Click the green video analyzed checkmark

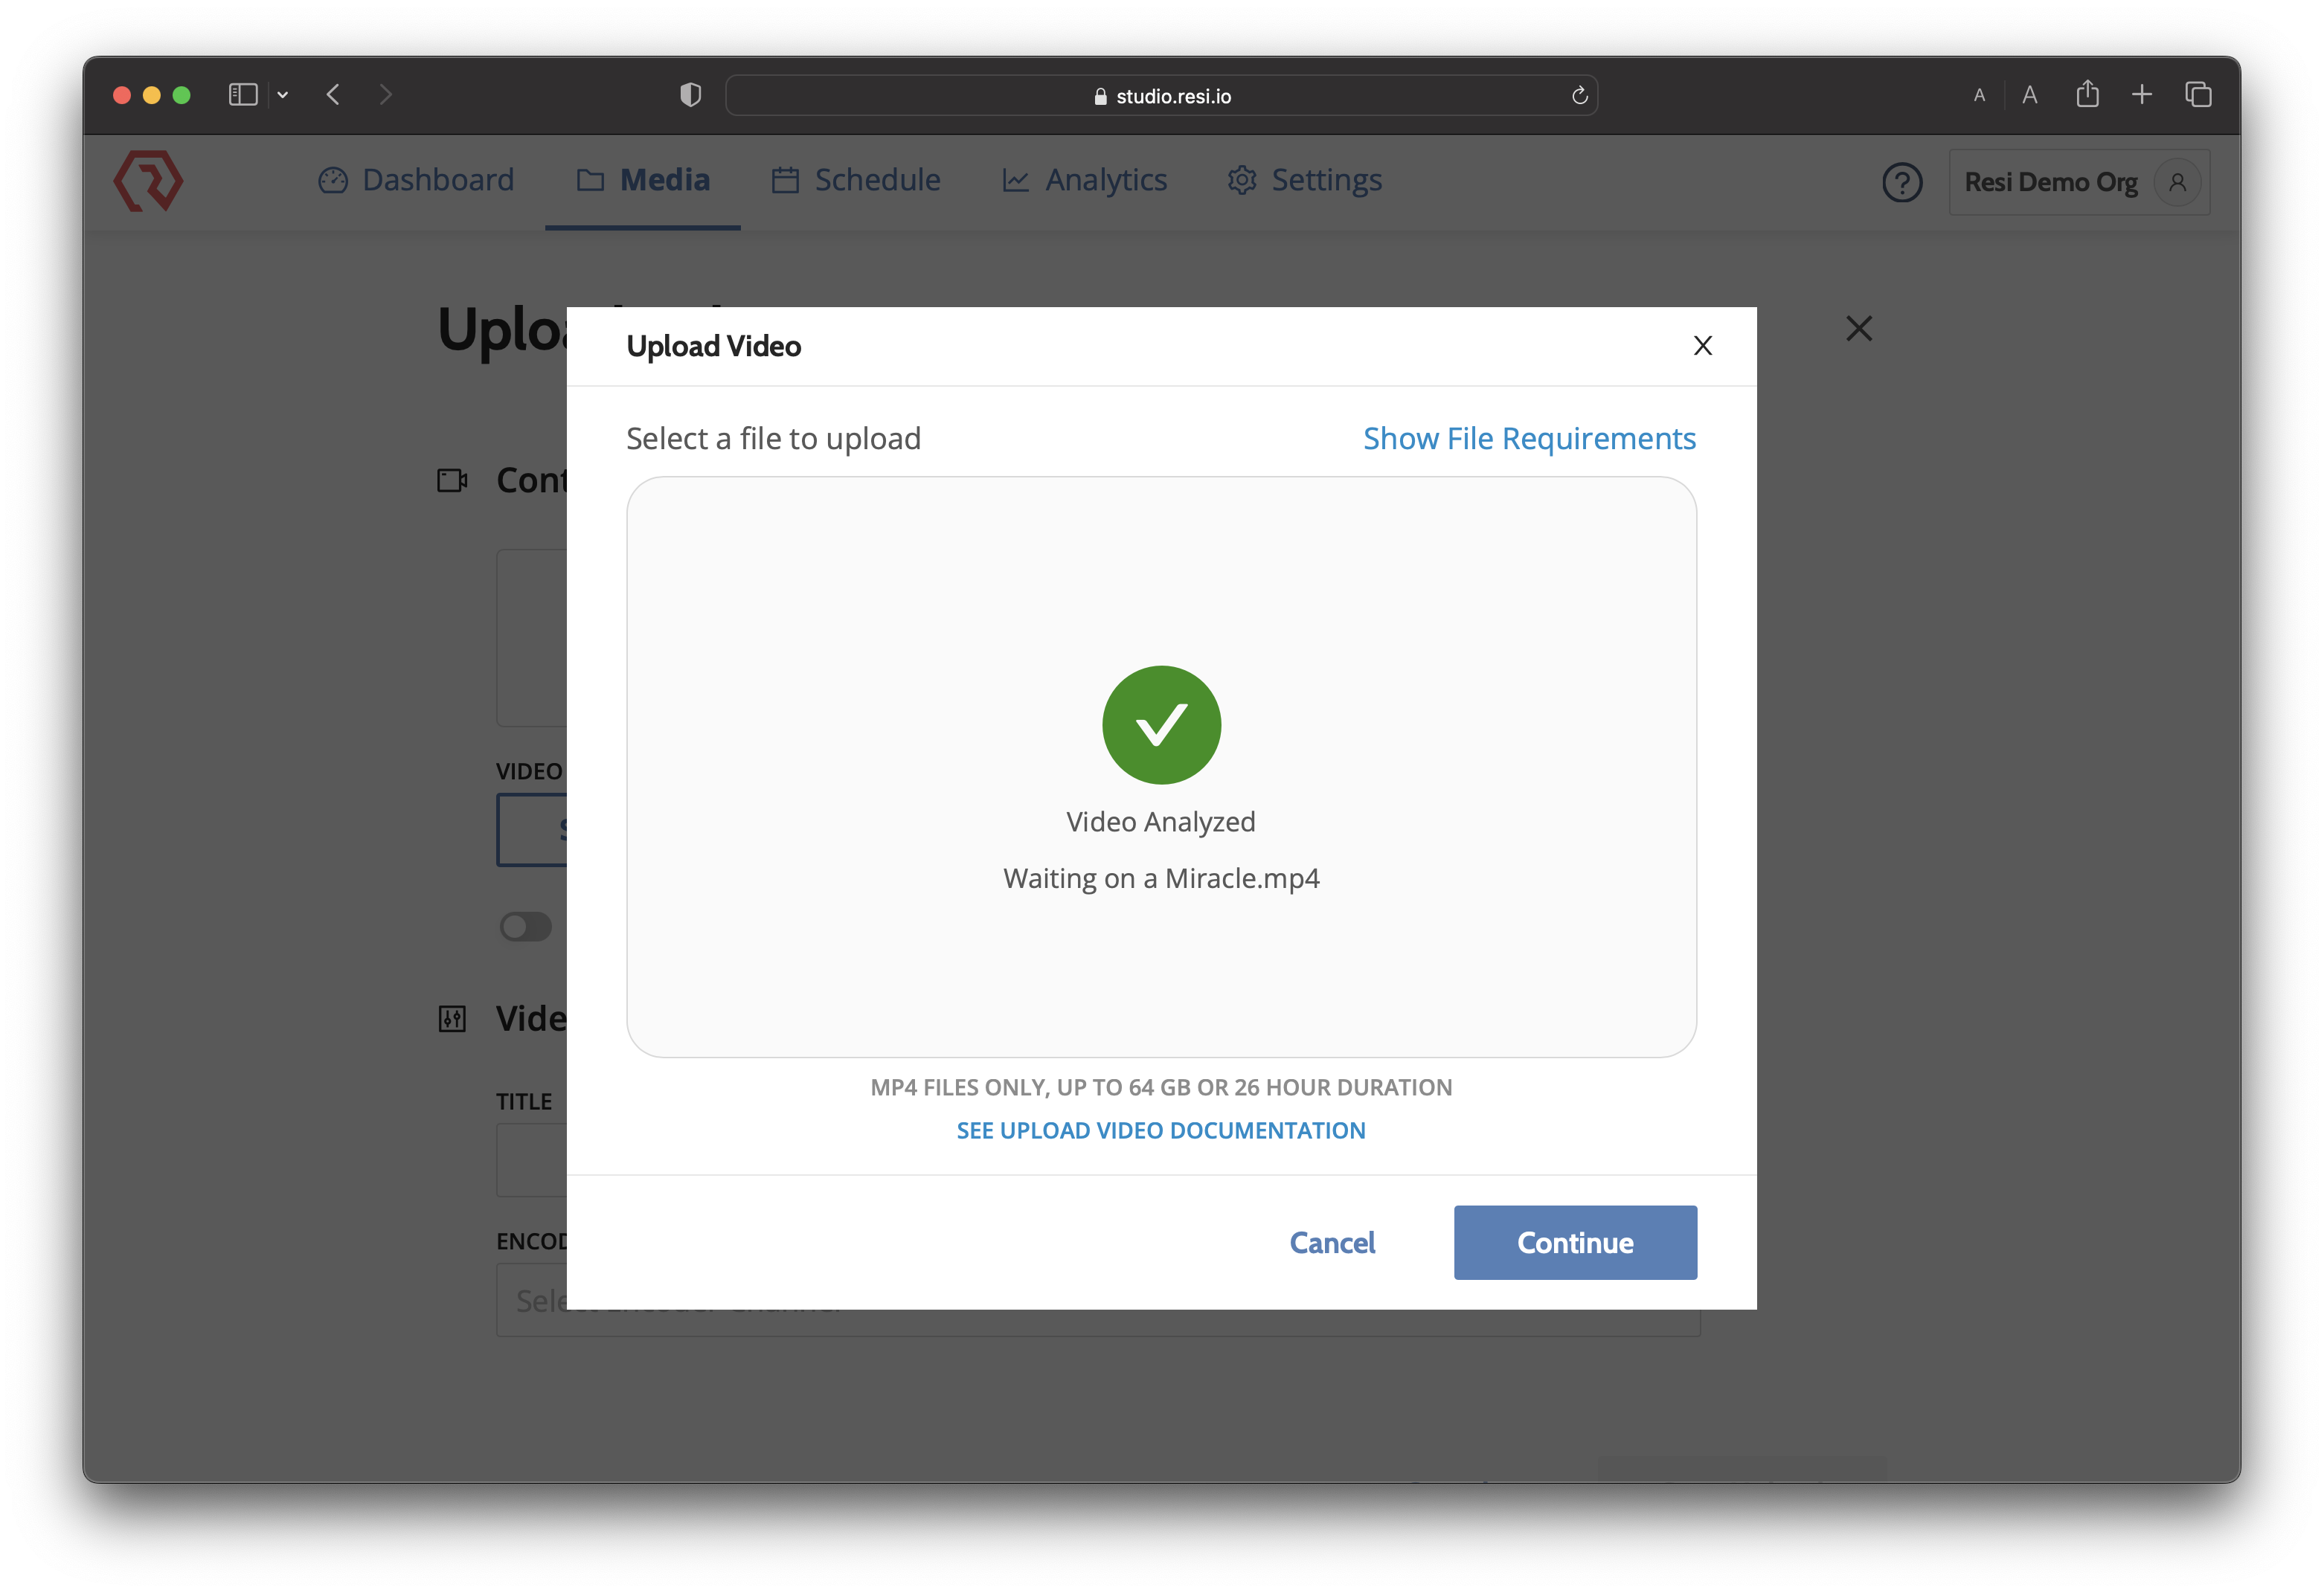(x=1161, y=724)
